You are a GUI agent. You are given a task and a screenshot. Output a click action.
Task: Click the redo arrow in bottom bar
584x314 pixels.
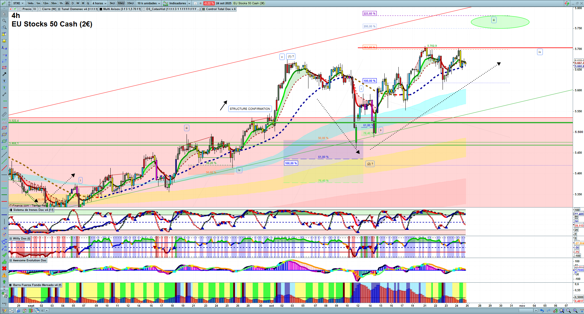[549, 311]
